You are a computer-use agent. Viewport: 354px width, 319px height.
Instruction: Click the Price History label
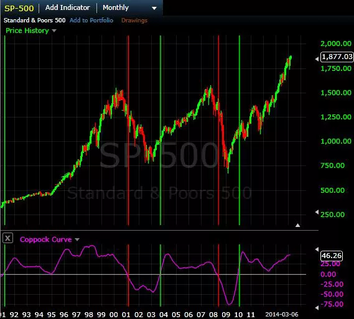click(27, 30)
